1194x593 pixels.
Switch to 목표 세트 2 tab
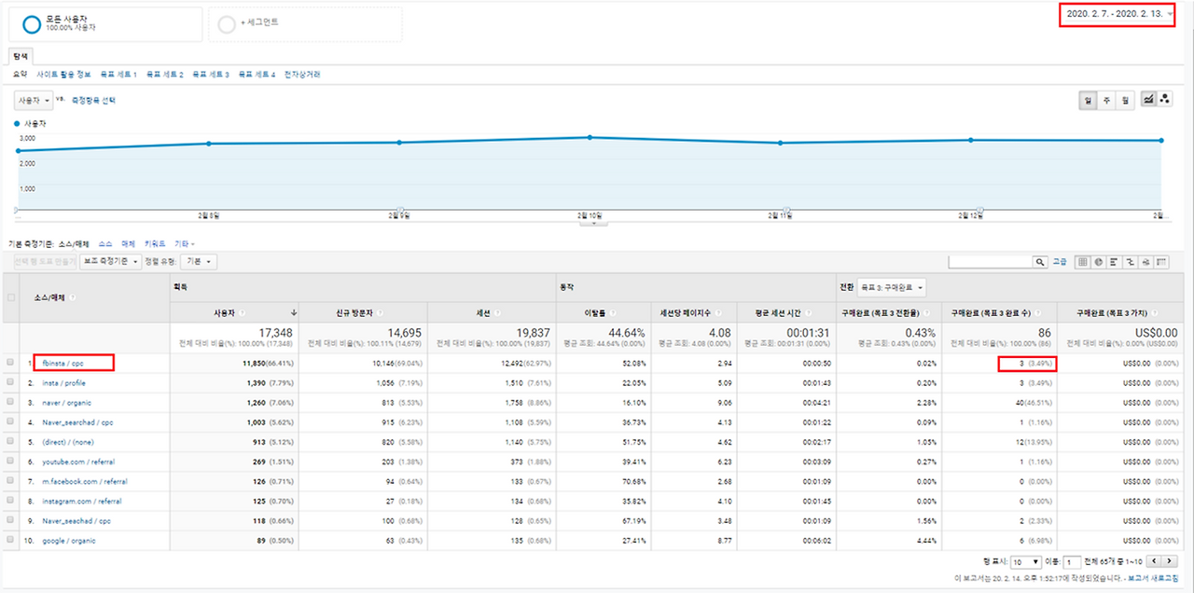pos(164,74)
